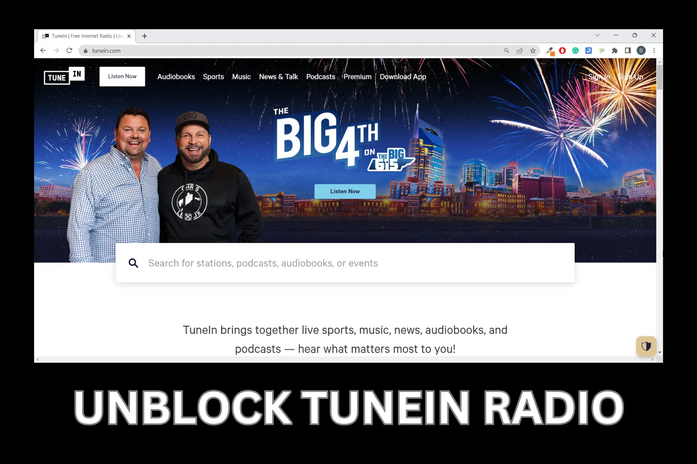Image resolution: width=697 pixels, height=464 pixels.
Task: Open the Extensions puzzle piece menu
Action: [615, 51]
